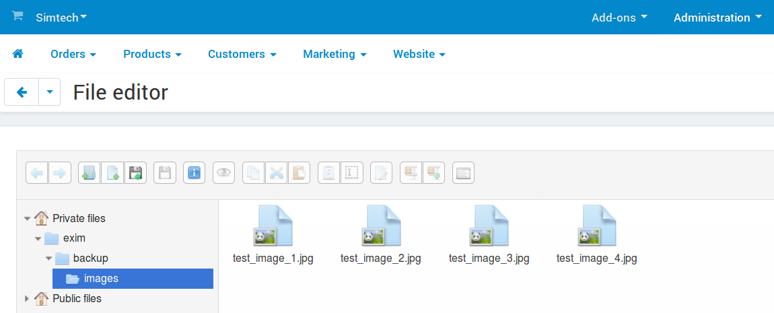Image resolution: width=774 pixels, height=313 pixels.
Task: Click the Cut scissors toolbar icon
Action: pos(277,173)
